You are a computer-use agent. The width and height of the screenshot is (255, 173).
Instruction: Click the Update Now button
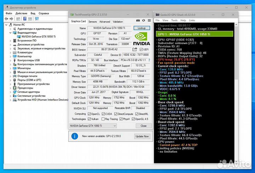[x=142, y=136]
